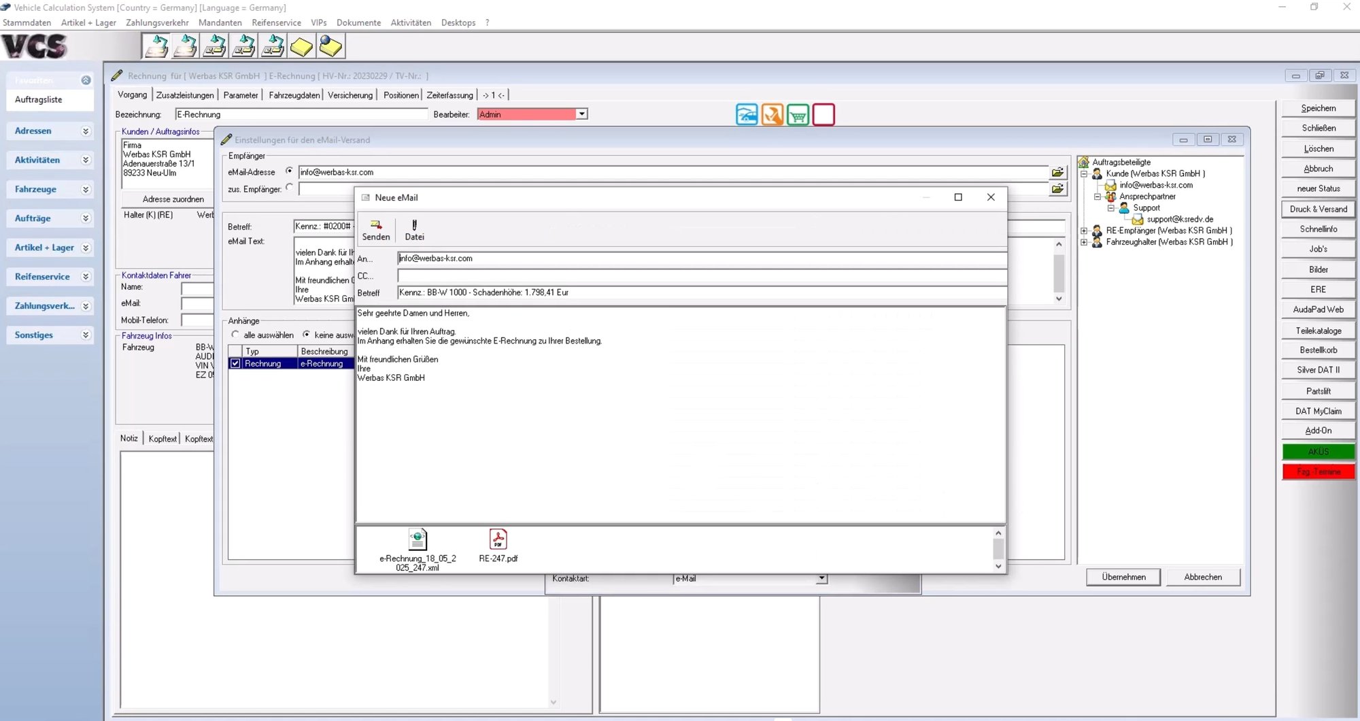1360x721 pixels.
Task: Select the zus. Empfänger radio button
Action: 290,187
